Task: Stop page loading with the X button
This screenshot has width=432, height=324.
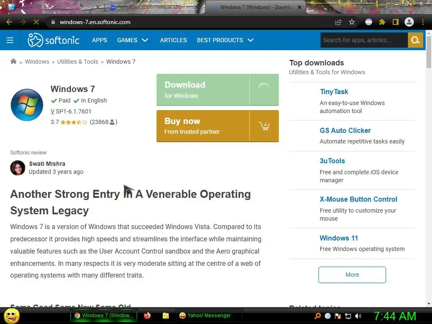Action: 36,22
